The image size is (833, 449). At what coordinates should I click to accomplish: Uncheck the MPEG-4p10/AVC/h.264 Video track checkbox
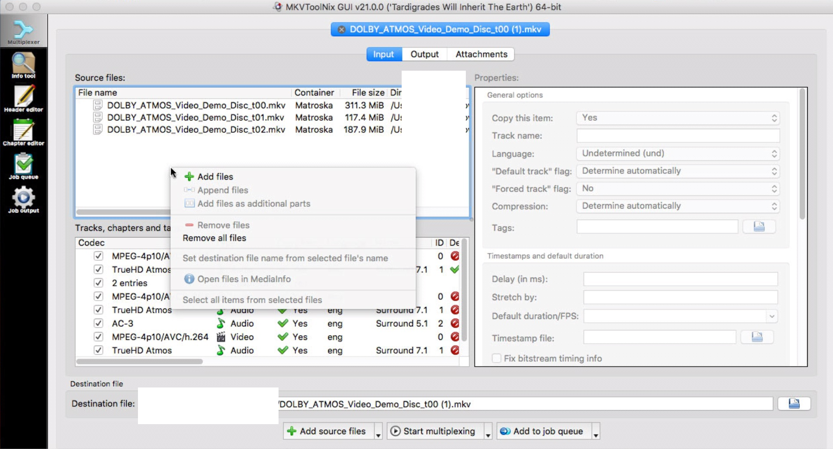98,337
